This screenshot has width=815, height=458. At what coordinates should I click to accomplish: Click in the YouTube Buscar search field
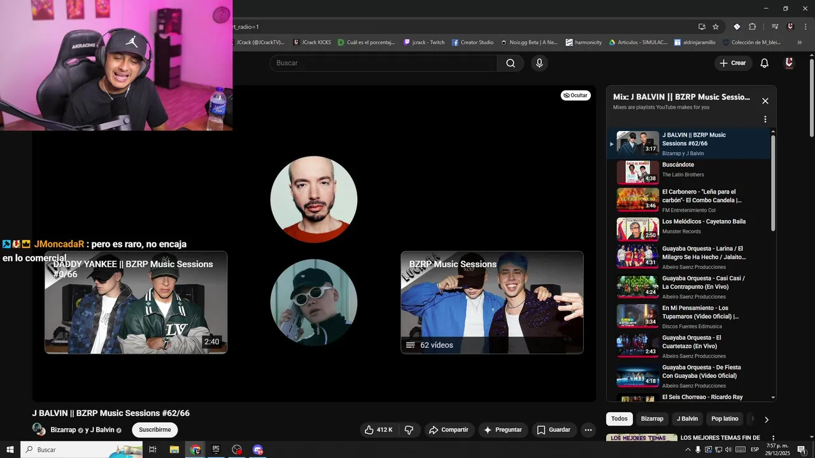tap(383, 63)
